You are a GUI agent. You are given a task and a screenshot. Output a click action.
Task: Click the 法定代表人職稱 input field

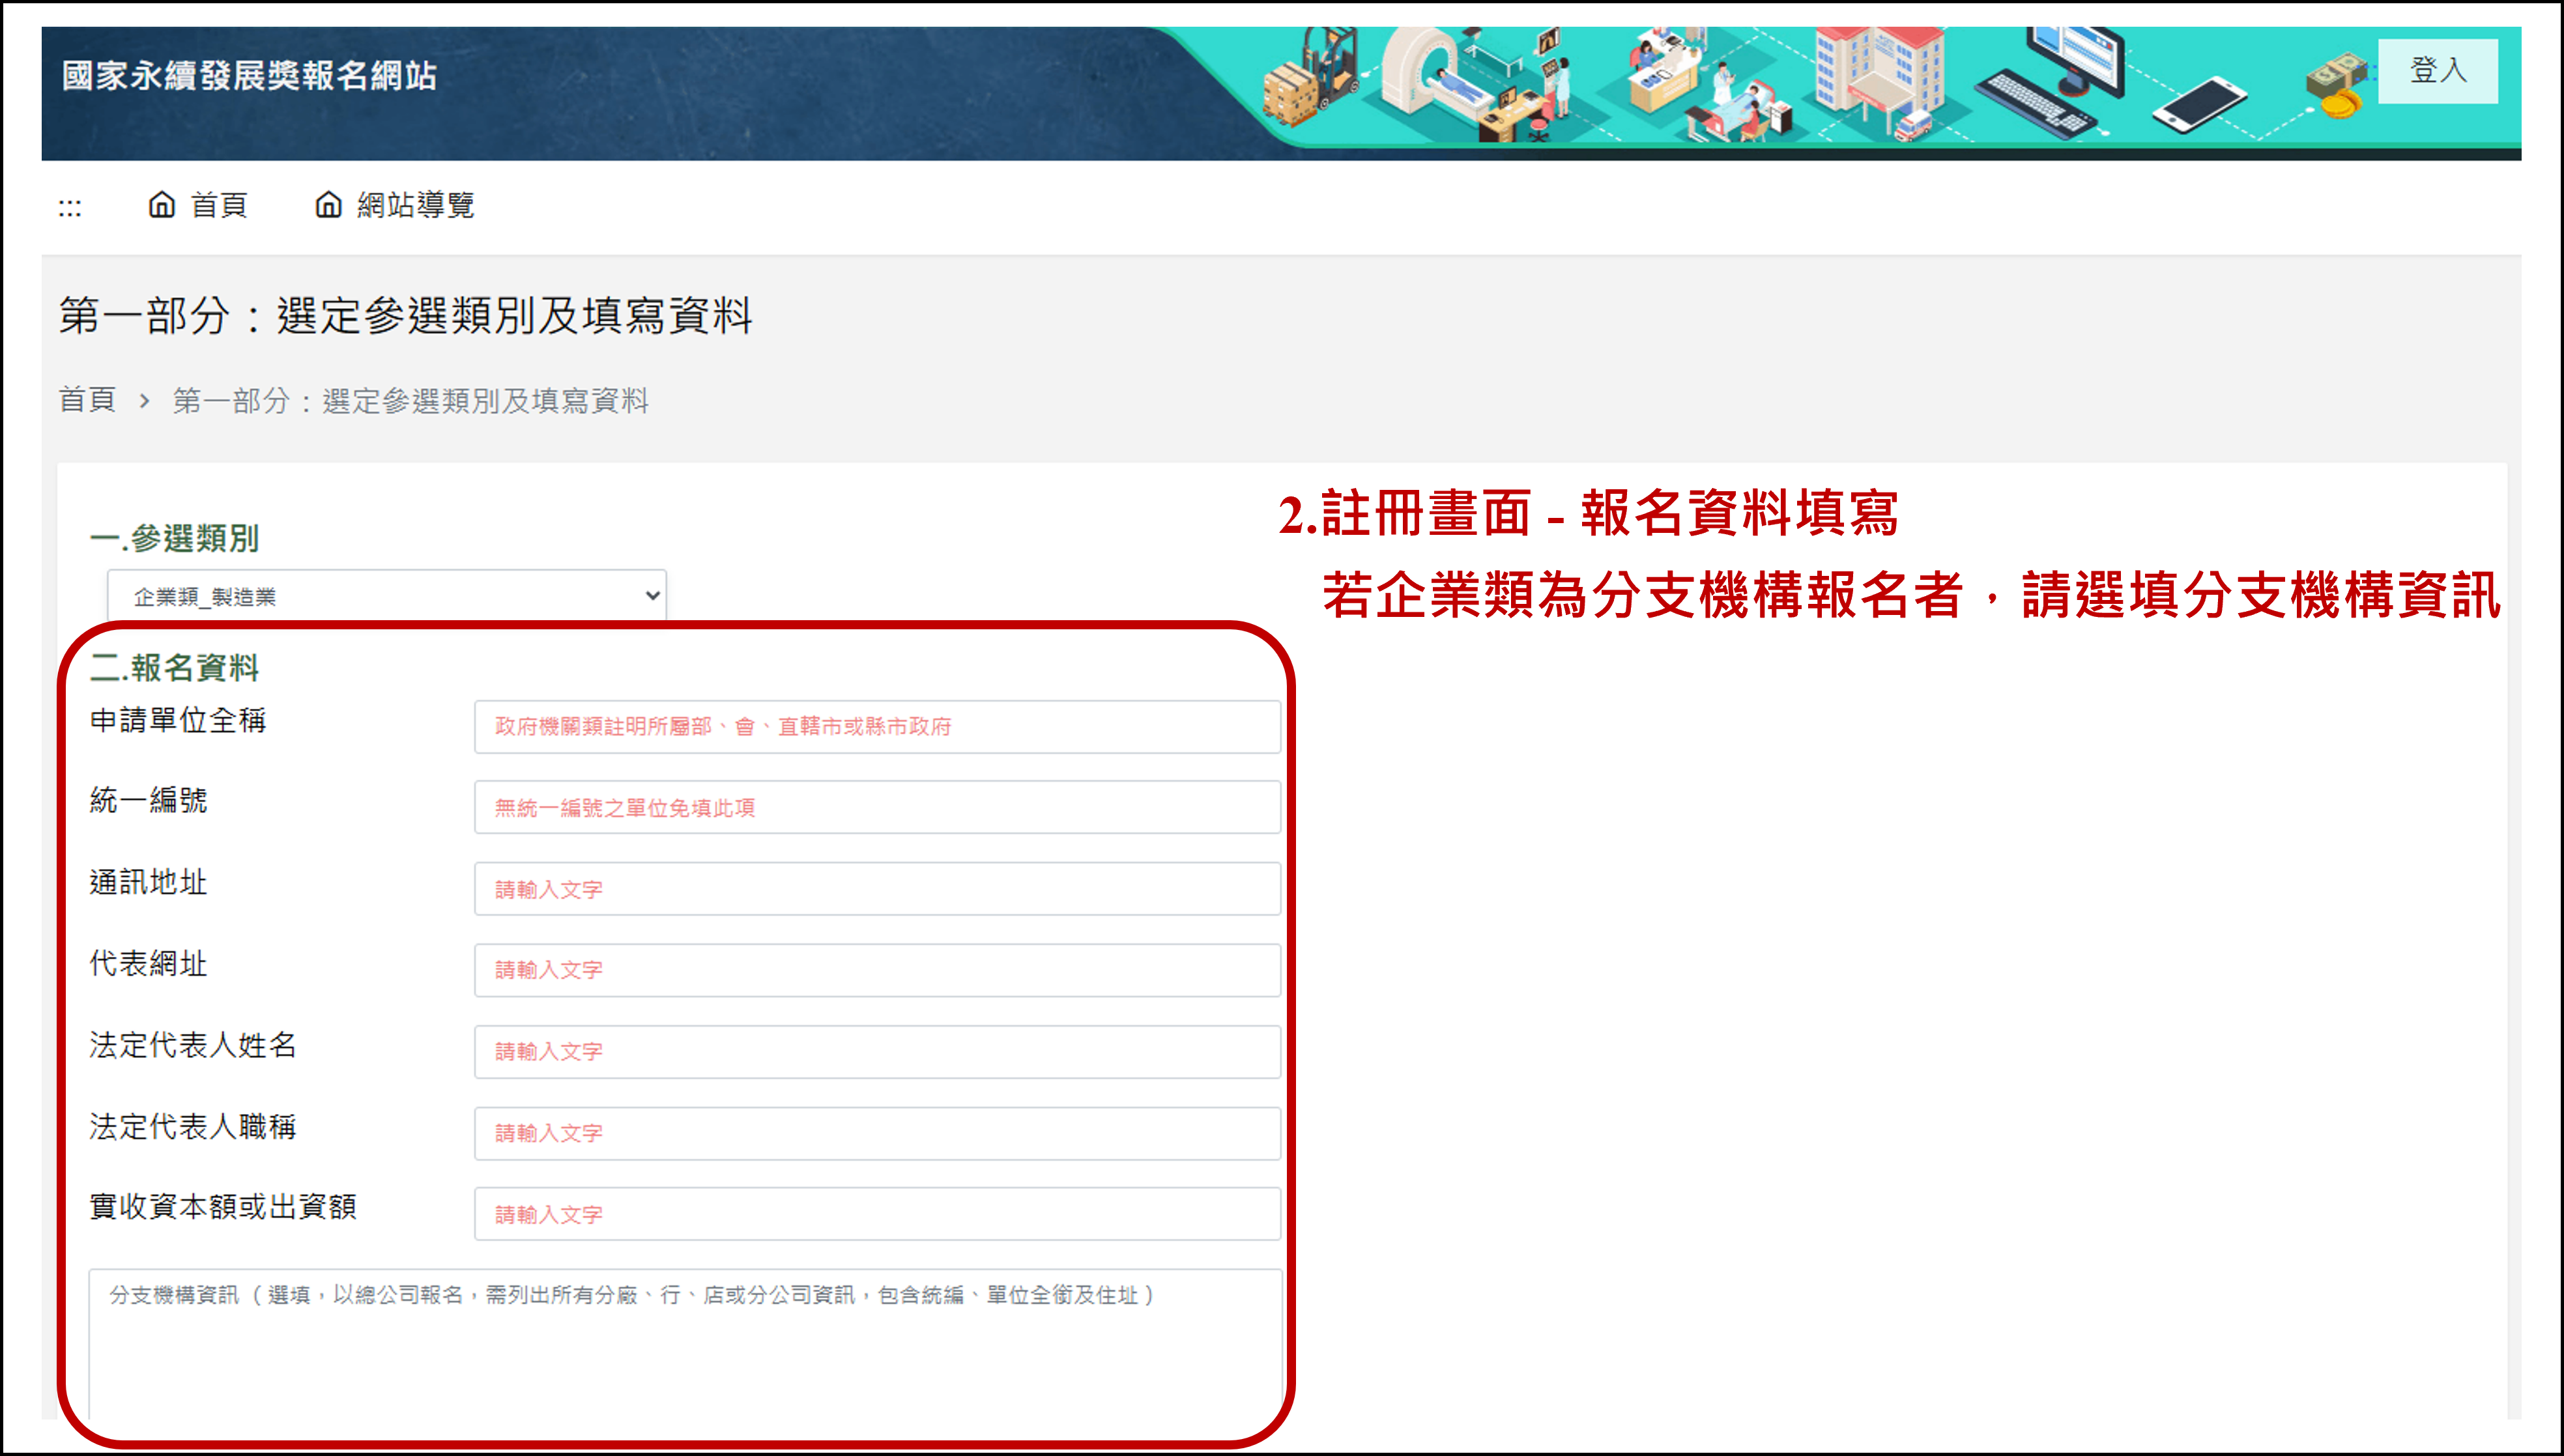[x=877, y=1133]
